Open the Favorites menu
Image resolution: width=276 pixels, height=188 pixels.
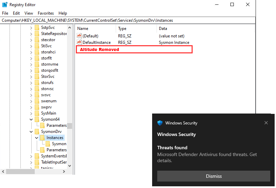(46, 13)
